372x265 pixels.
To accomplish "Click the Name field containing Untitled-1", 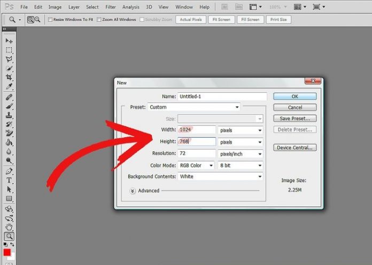I will [x=222, y=96].
